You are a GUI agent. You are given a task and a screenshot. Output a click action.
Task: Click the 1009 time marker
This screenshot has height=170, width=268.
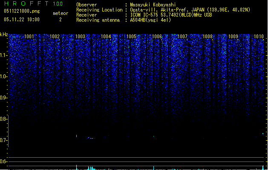tap(233, 36)
